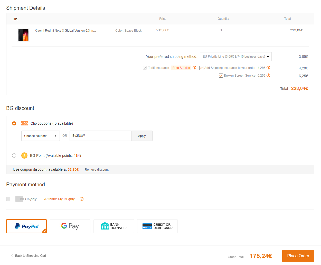Image resolution: width=321 pixels, height=265 pixels.
Task: Click the BGpay wallet icon
Action: 19,199
